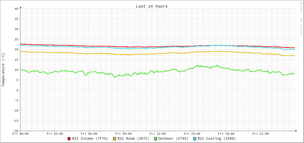
Task: Click the arrow tip atop the temperature axis
Action: (x=20, y=7)
